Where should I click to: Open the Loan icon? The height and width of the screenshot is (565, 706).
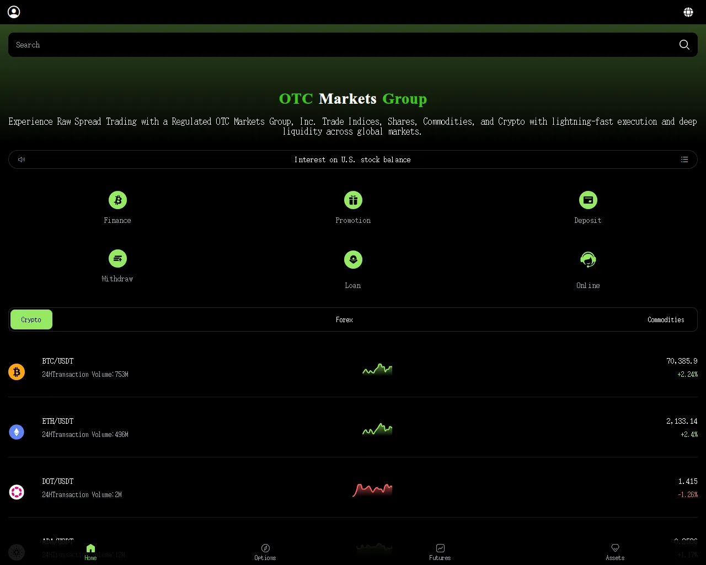click(x=353, y=259)
